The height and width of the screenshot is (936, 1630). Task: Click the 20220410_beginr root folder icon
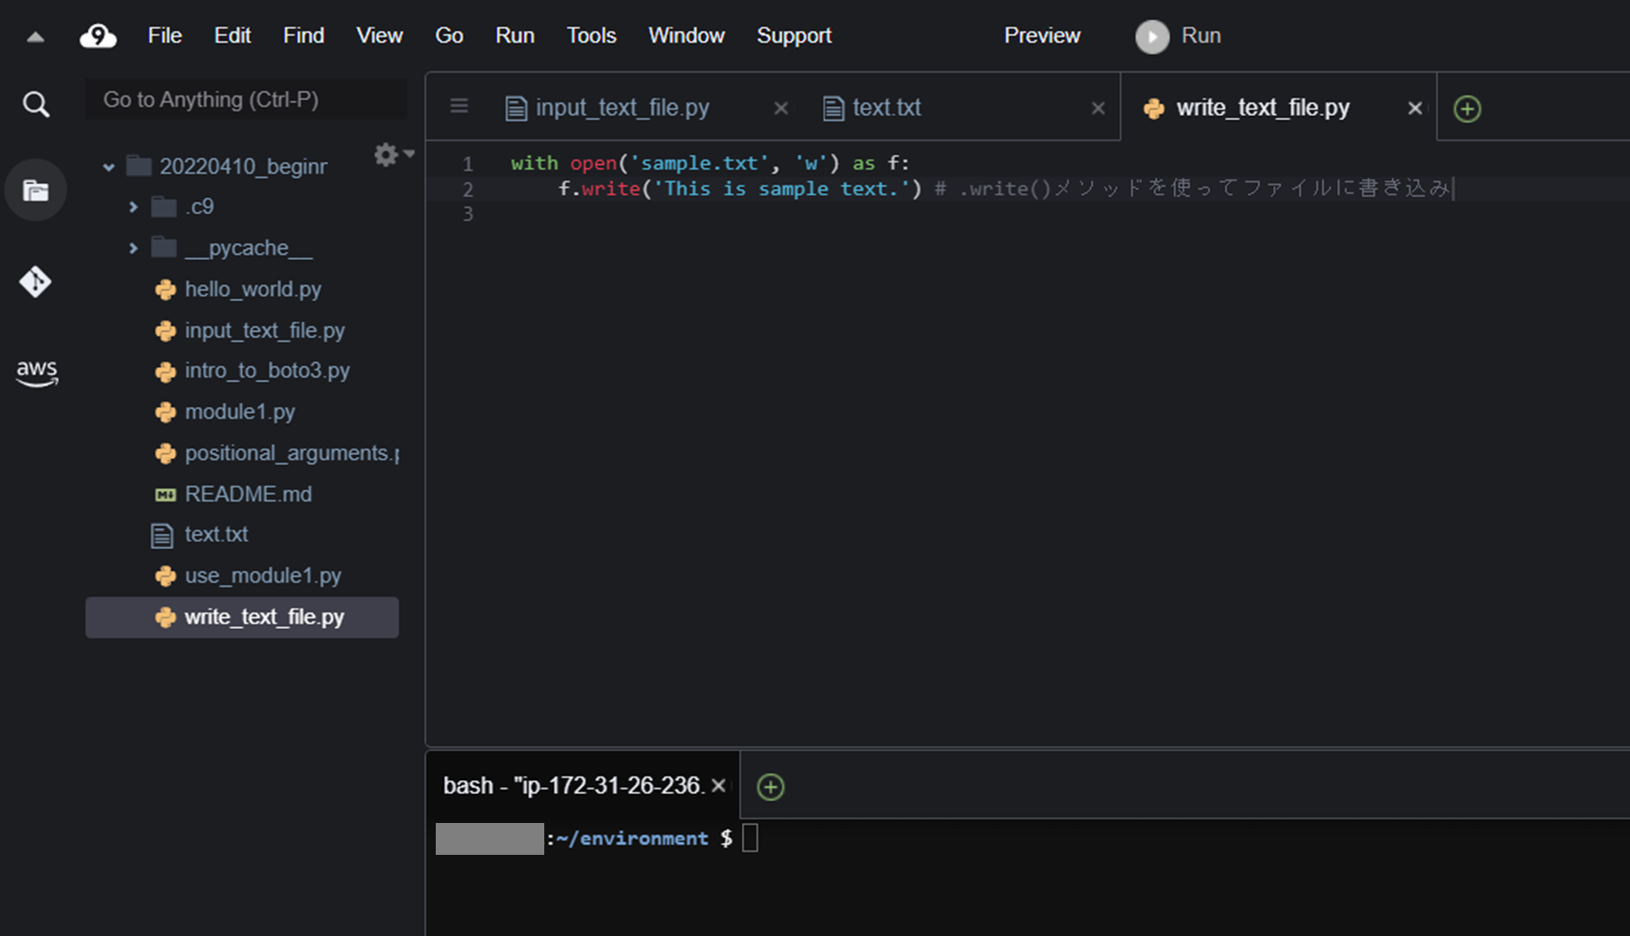click(x=139, y=166)
